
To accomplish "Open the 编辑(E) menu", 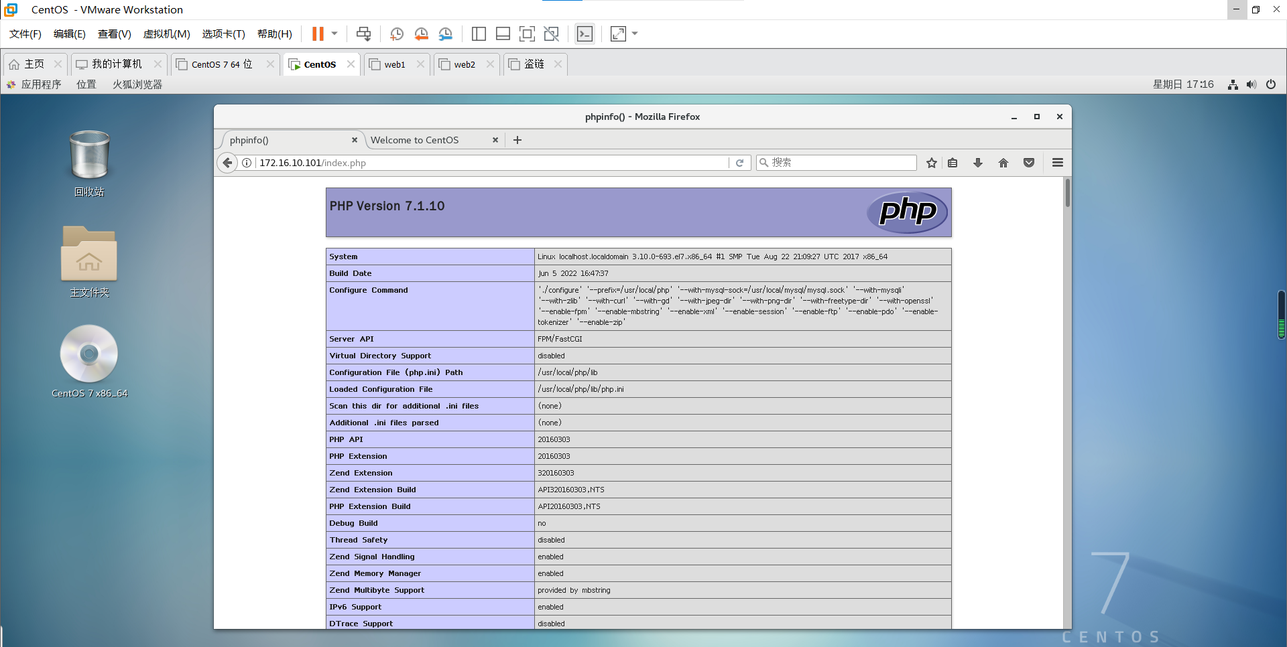I will 70,33.
